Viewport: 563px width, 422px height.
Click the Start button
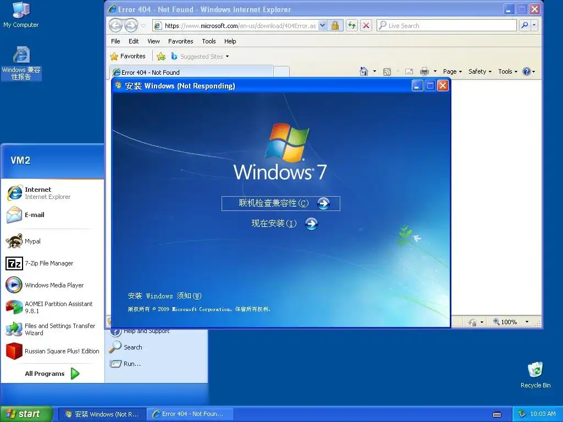pos(26,414)
